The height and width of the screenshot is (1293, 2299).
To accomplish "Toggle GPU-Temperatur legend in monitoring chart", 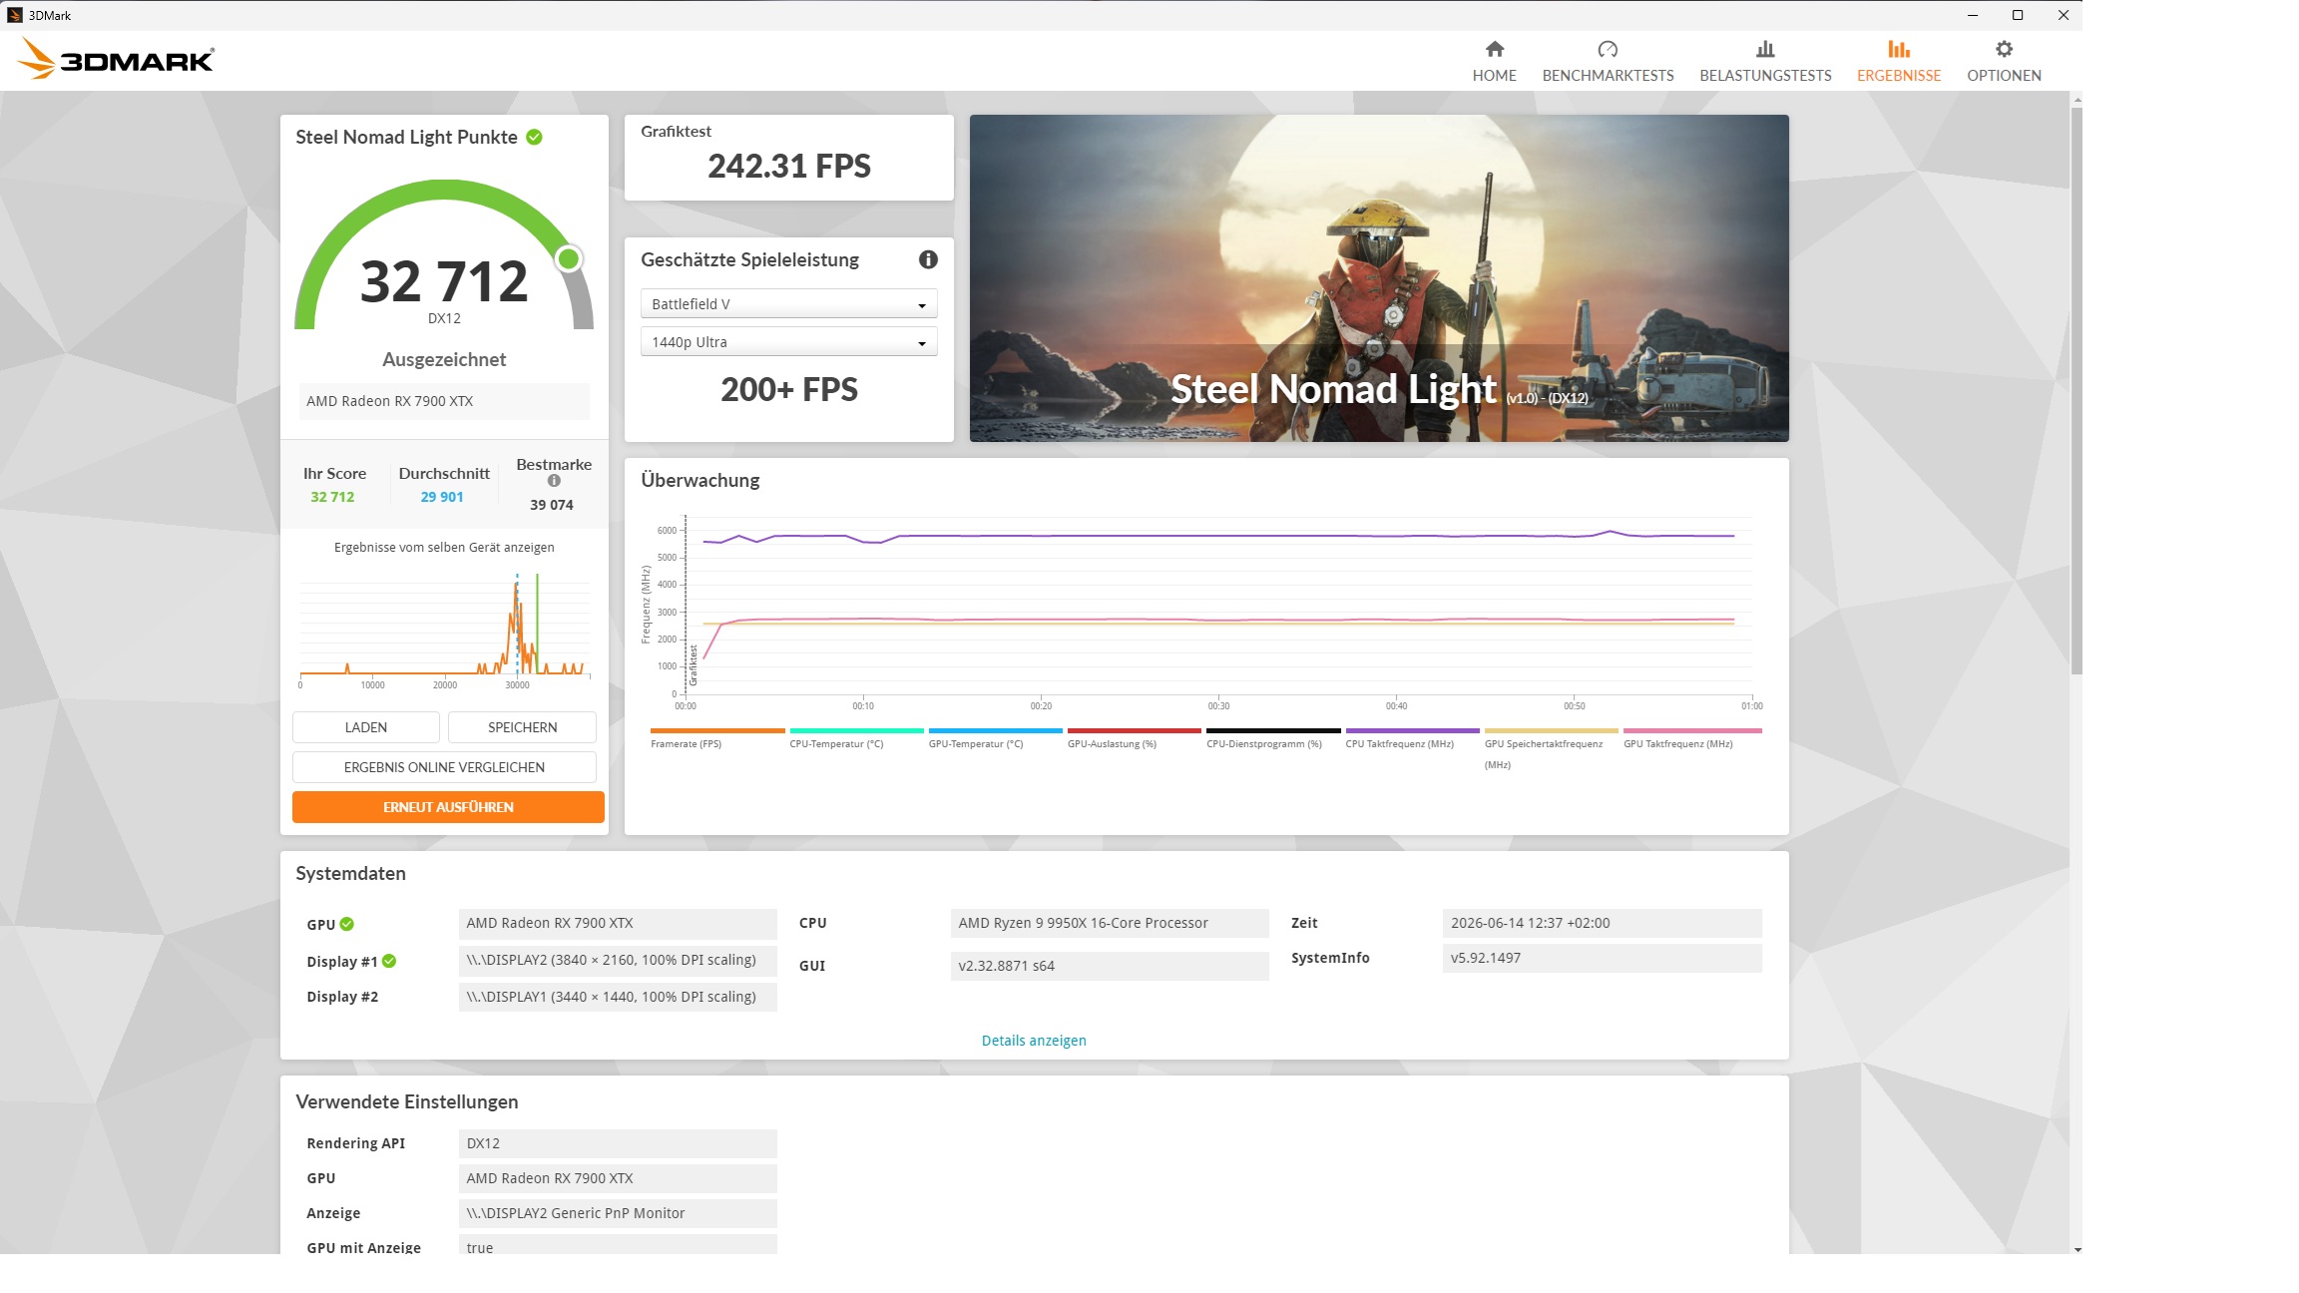I will click(x=995, y=737).
